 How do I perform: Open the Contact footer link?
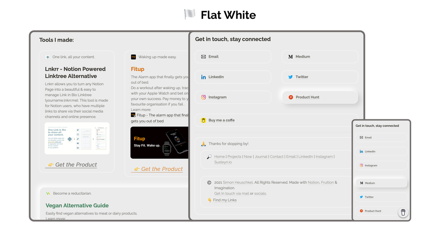(277, 156)
